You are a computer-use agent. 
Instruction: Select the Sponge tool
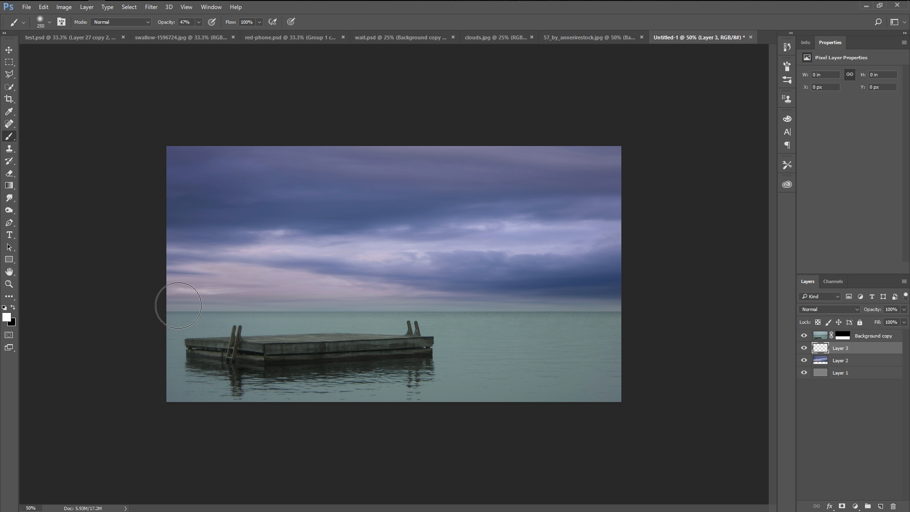[9, 210]
